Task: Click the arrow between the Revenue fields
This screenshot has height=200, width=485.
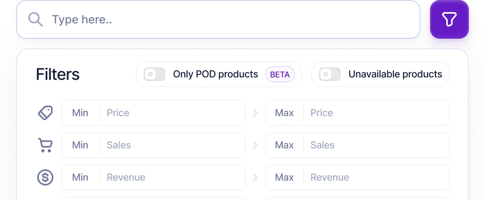Action: tap(255, 177)
